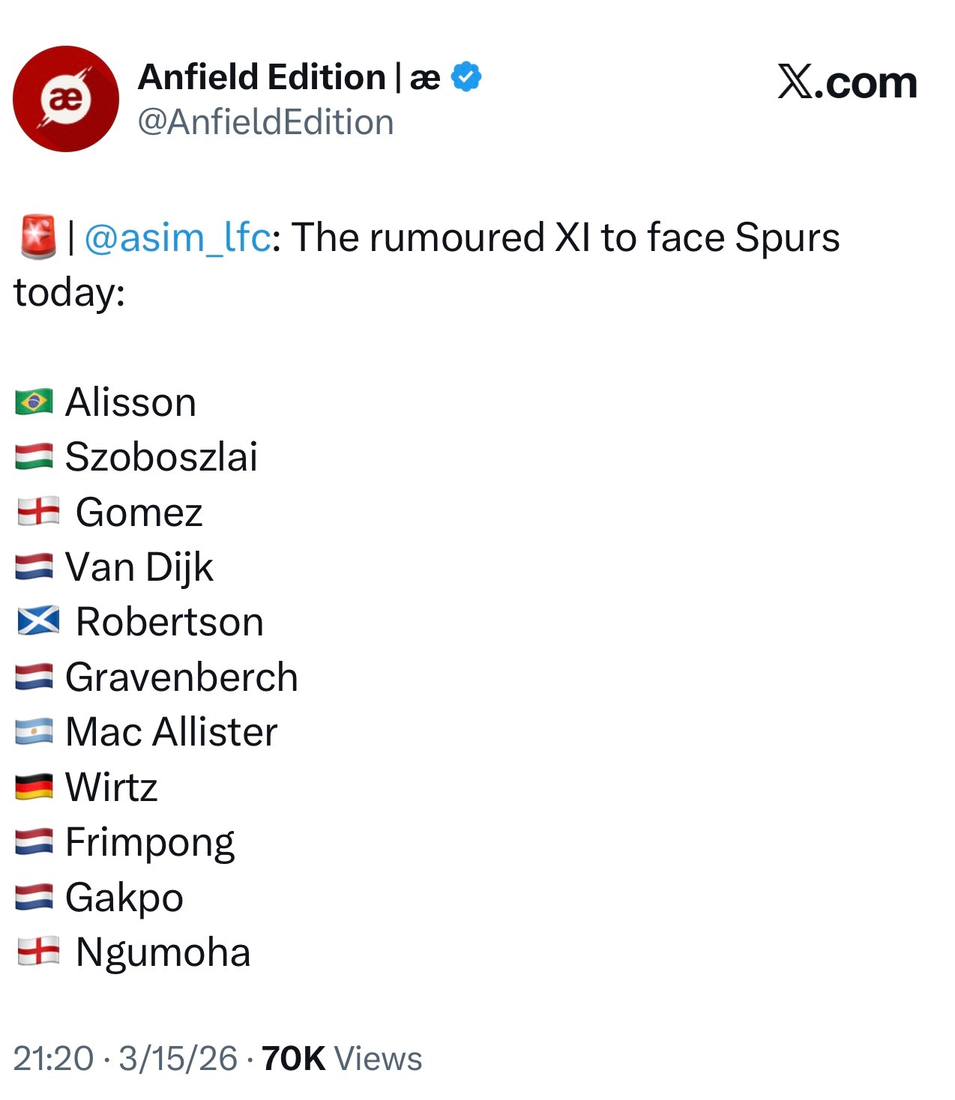Click the Germany flag beside Wirtz
Viewport: 955px width, 1100px height.
(x=34, y=788)
